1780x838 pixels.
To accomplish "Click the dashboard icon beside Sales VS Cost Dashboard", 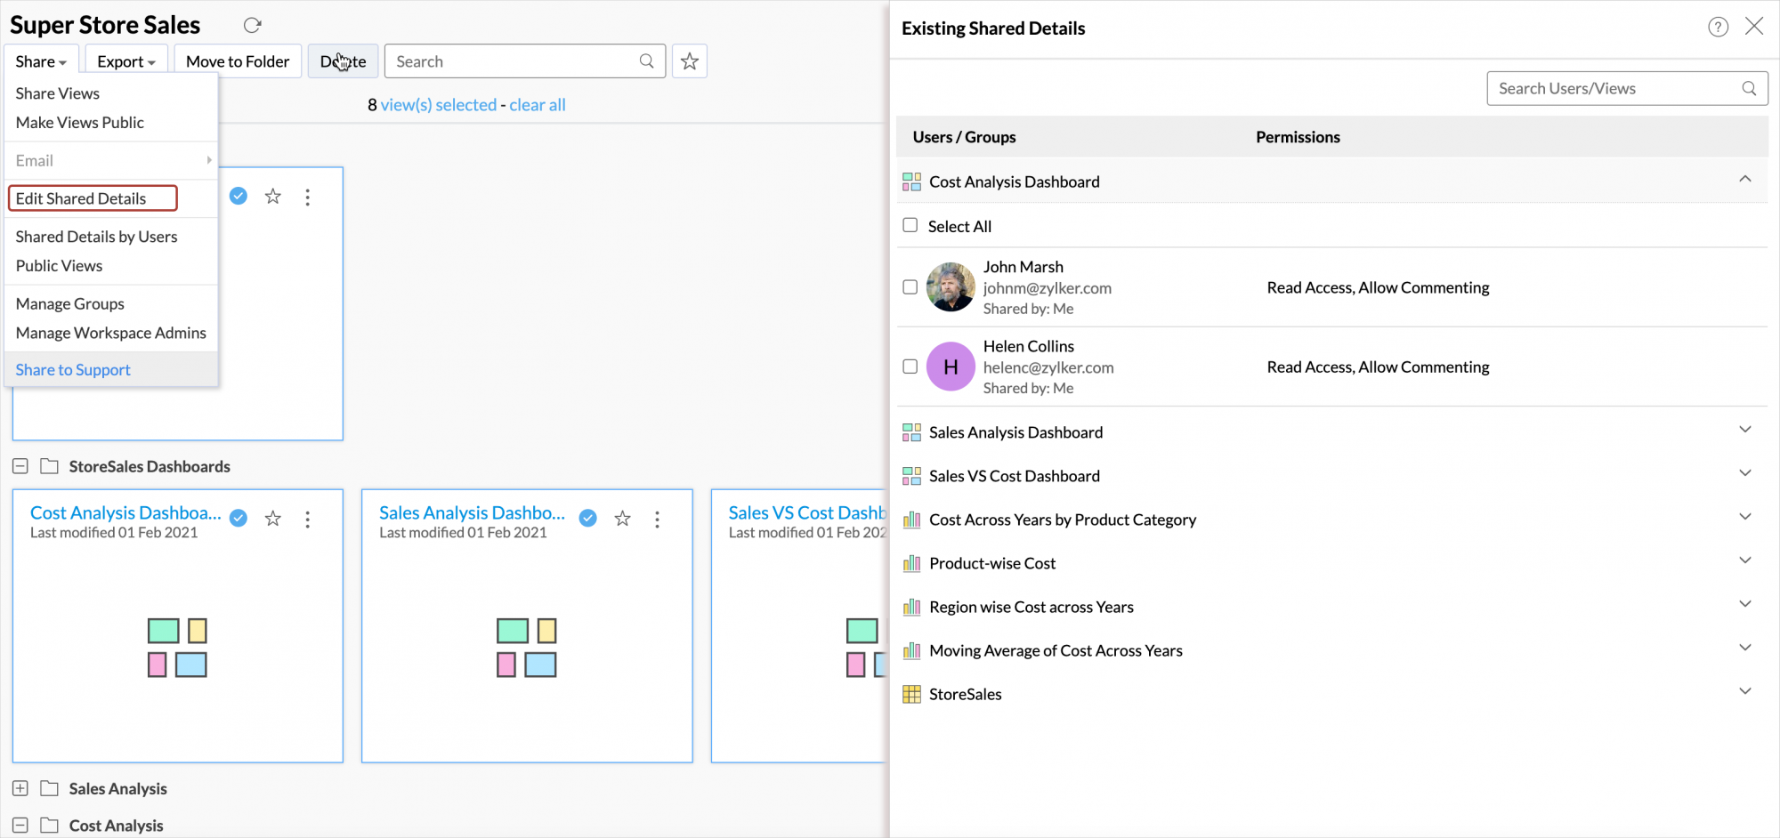I will [911, 476].
